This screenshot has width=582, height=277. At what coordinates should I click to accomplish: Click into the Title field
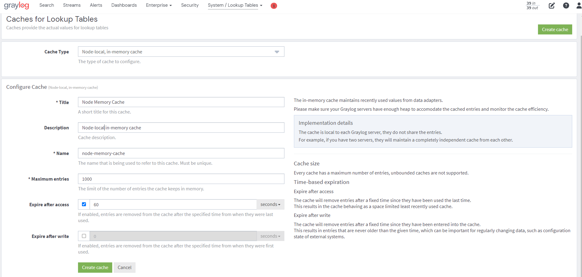pyautogui.click(x=181, y=102)
